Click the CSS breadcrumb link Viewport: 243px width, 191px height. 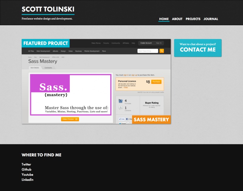pyautogui.click(x=64, y=57)
